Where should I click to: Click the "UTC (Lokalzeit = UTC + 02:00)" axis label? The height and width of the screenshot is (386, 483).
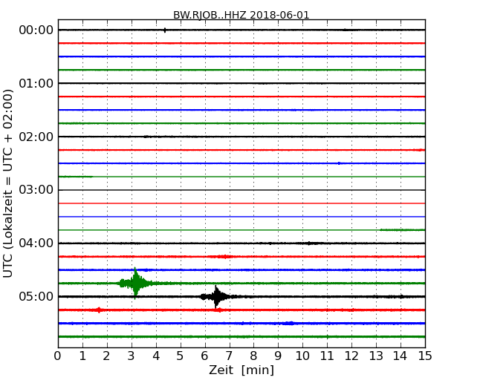(8, 183)
